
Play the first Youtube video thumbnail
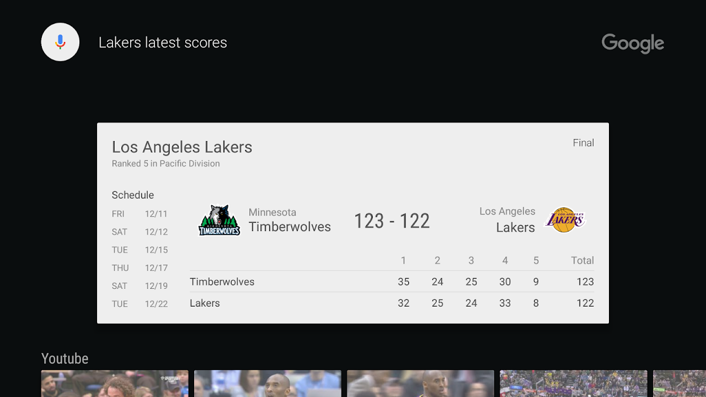click(x=114, y=384)
